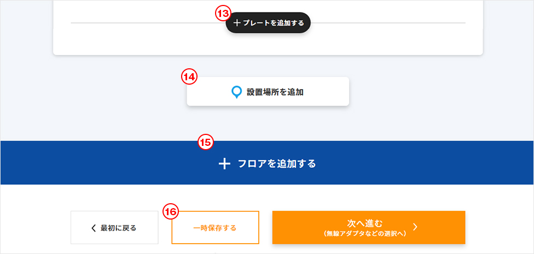
Task: Click the red number 16 marker
Action: (x=171, y=211)
